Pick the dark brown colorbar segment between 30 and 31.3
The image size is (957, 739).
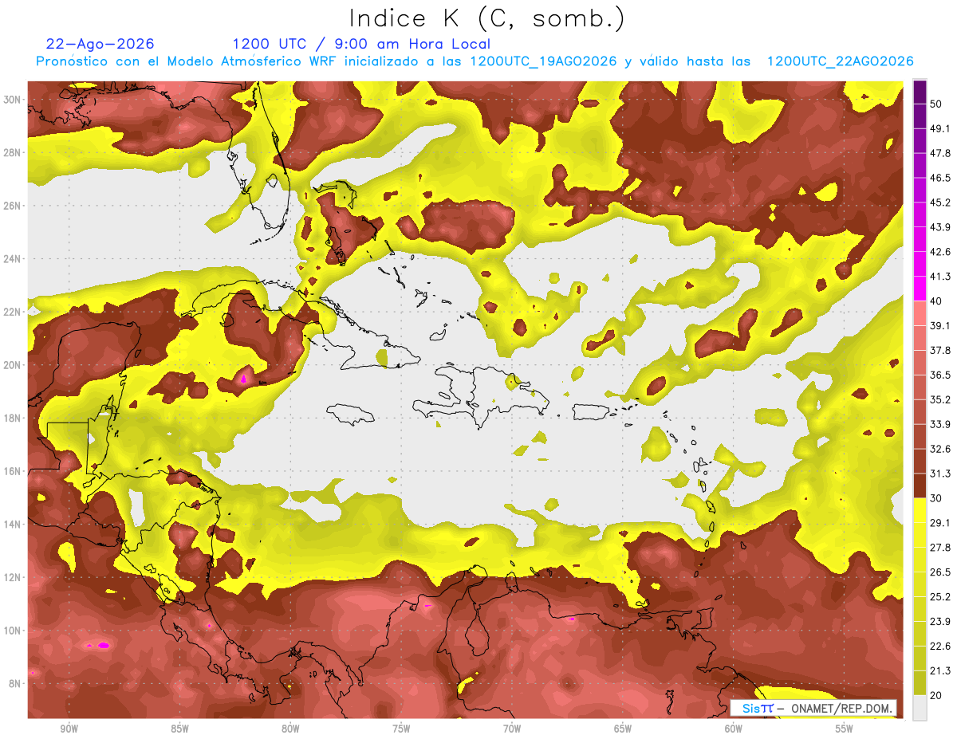(920, 486)
